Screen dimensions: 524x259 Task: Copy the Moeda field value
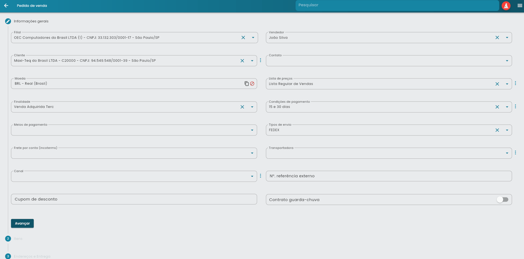tap(246, 84)
